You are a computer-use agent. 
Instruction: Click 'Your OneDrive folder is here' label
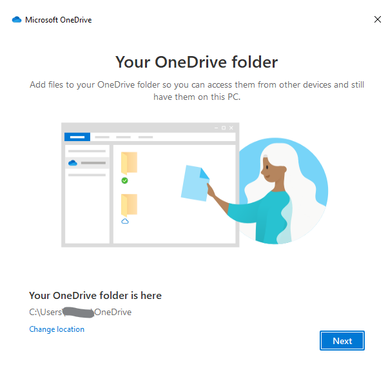pyautogui.click(x=95, y=296)
